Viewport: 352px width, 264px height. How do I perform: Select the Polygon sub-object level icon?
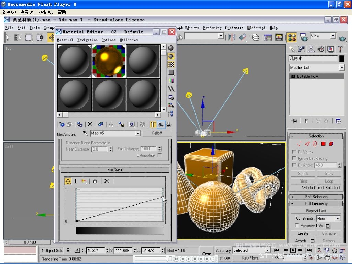[323, 144]
